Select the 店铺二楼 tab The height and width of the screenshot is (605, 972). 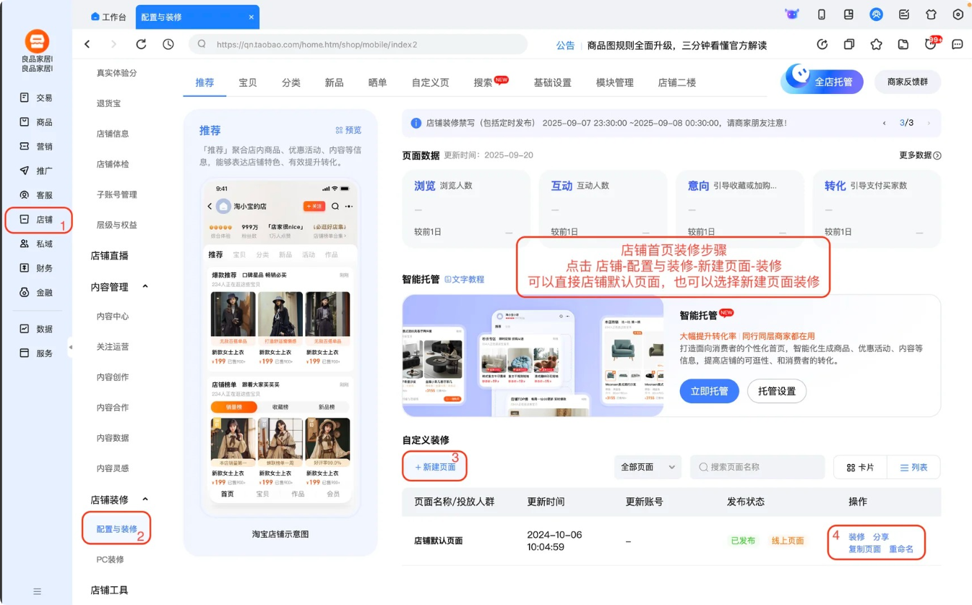coord(676,83)
